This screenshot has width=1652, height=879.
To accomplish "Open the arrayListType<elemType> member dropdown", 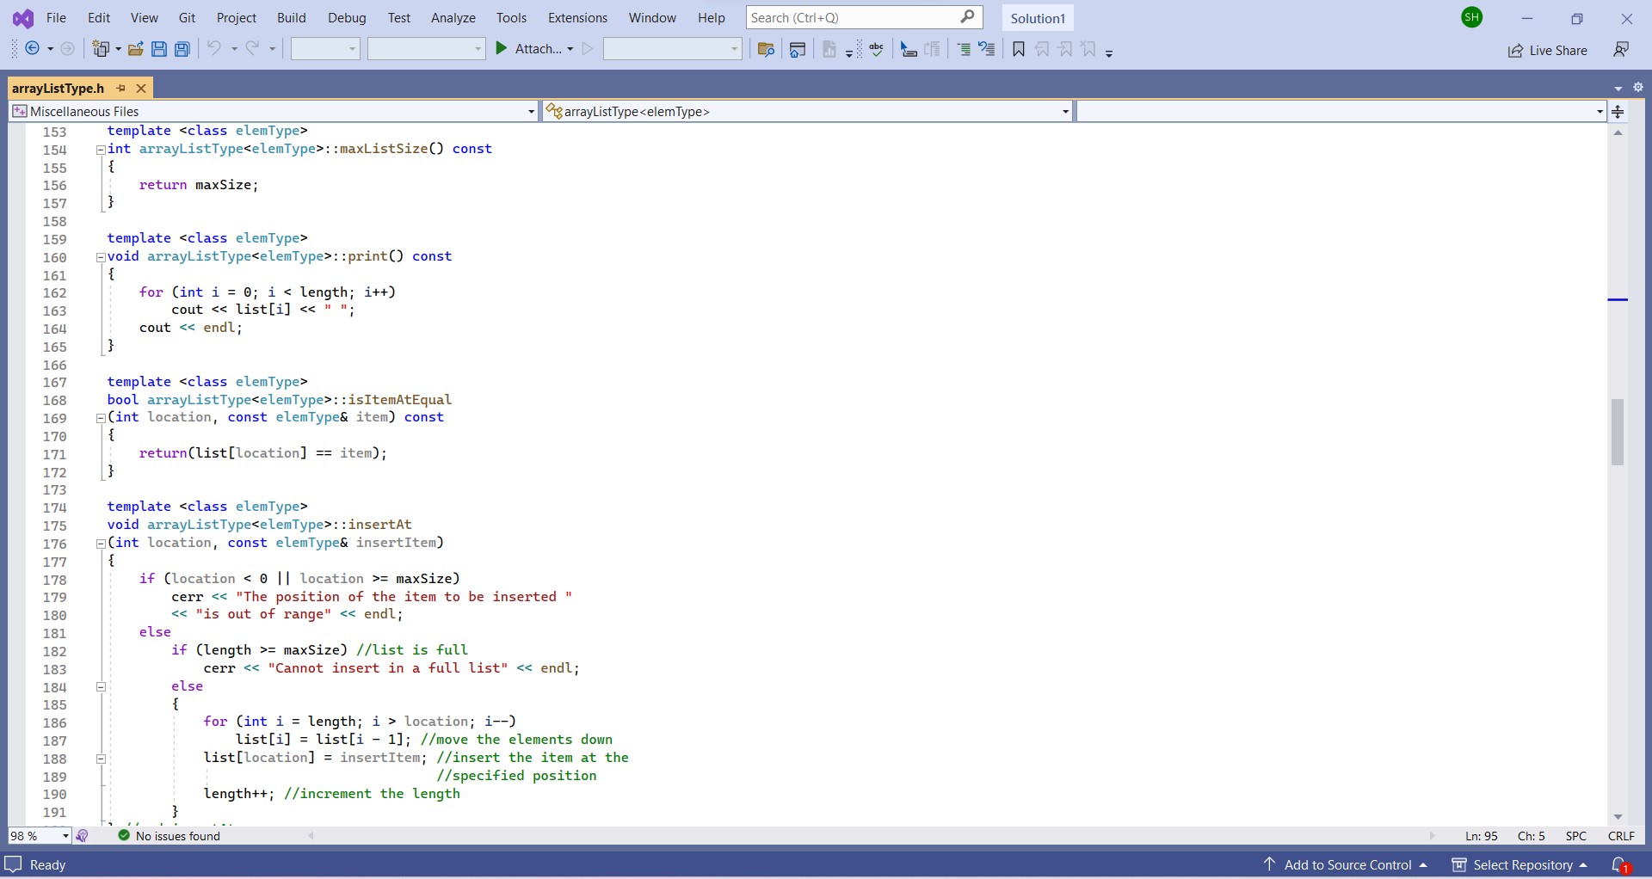I will point(1064,111).
